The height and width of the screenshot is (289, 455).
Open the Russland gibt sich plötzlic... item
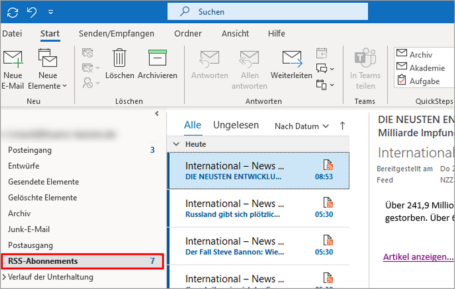258,209
